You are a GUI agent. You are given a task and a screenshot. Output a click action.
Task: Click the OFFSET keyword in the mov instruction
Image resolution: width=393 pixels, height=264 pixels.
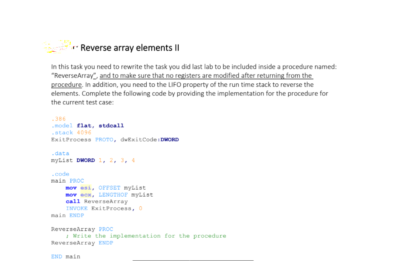tap(109, 188)
